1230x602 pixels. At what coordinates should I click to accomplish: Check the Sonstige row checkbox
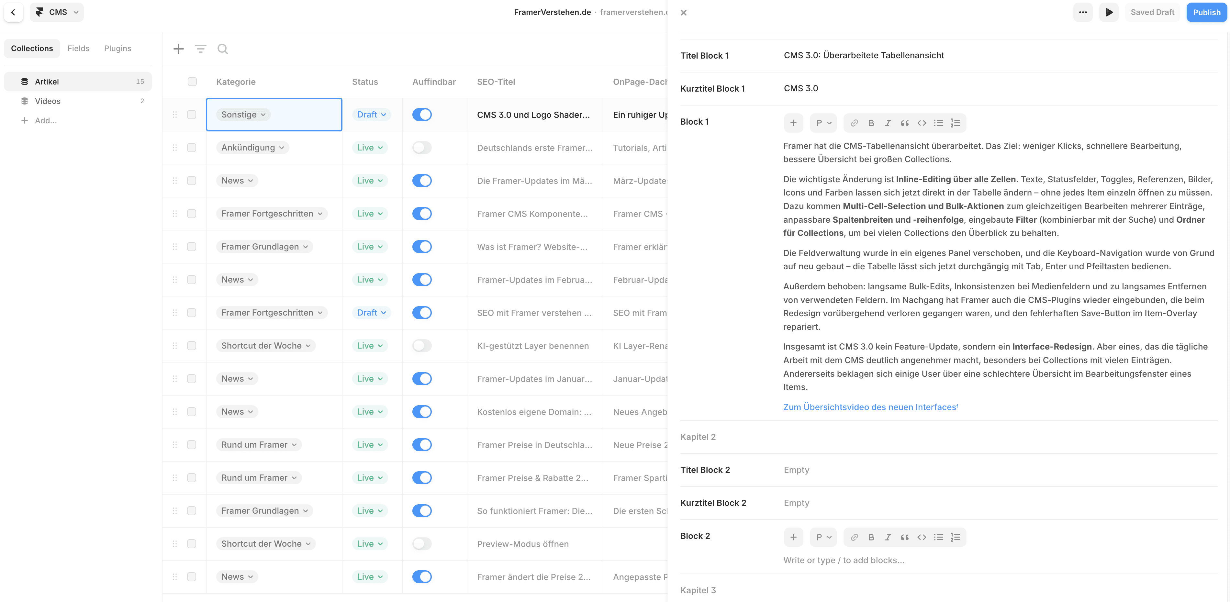tap(192, 115)
